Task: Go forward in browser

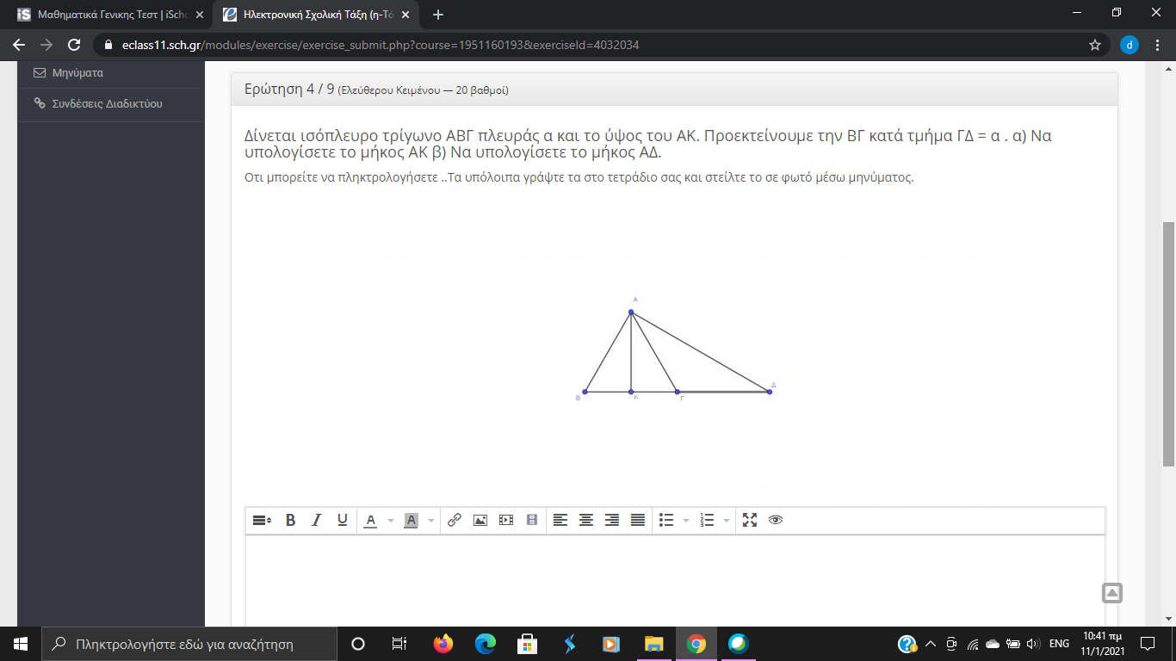Action: [46, 45]
